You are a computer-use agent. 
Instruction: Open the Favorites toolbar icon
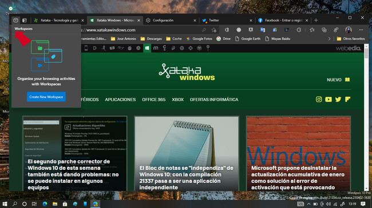click(312, 30)
